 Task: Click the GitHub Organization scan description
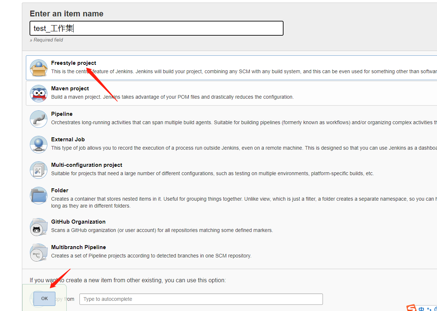click(162, 231)
